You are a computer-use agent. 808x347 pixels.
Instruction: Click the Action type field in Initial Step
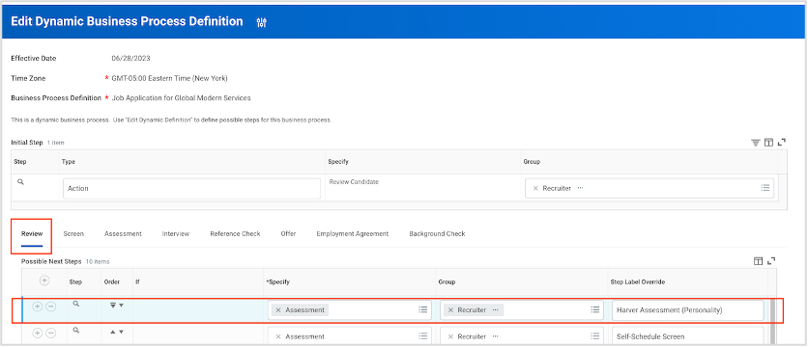191,189
